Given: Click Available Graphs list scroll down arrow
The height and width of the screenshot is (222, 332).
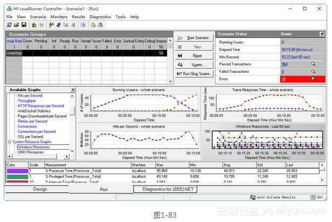Looking at the screenshot, I should tap(72, 151).
